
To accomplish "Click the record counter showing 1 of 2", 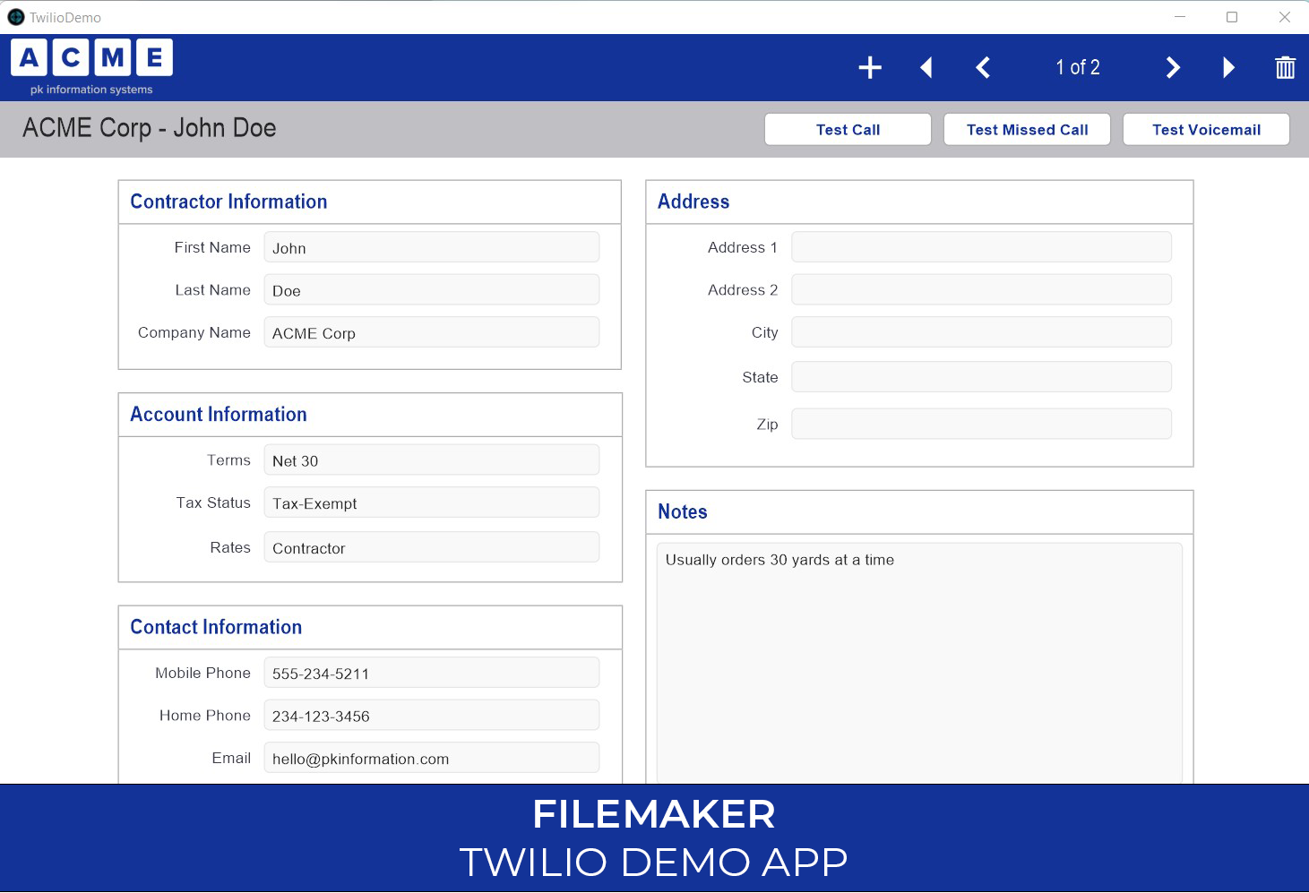I will (x=1077, y=67).
